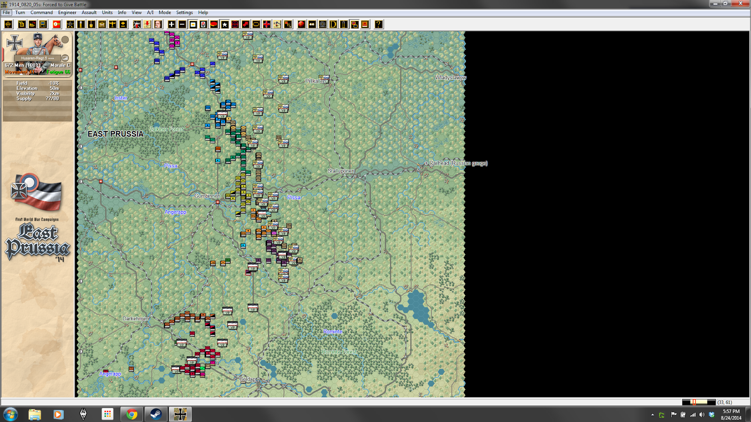Image resolution: width=751 pixels, height=422 pixels.
Task: Click the red and blue cross icon
Action: (x=267, y=24)
